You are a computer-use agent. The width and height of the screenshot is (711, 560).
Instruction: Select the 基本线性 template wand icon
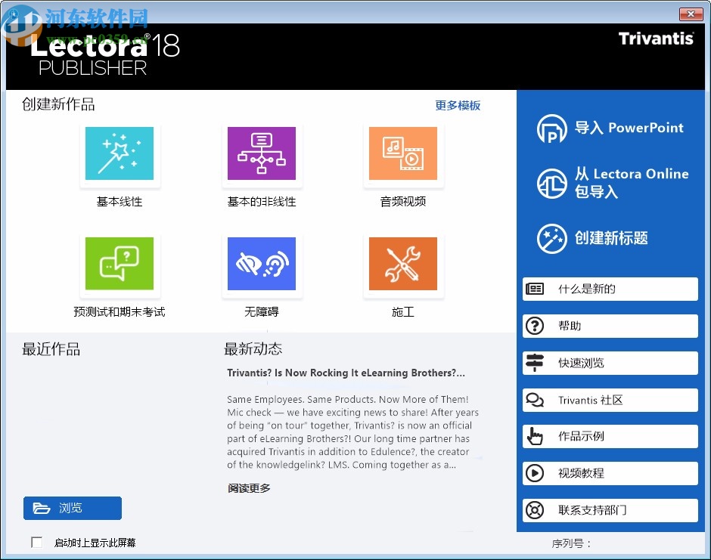click(x=120, y=154)
